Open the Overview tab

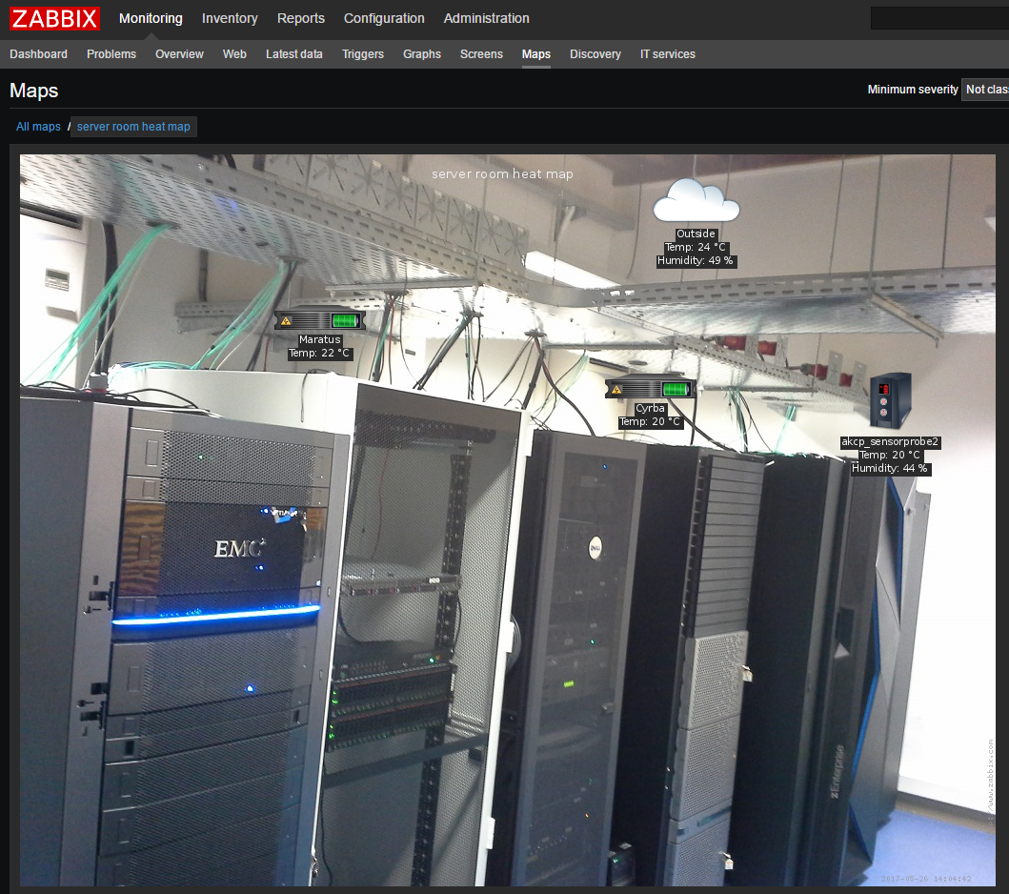click(179, 54)
